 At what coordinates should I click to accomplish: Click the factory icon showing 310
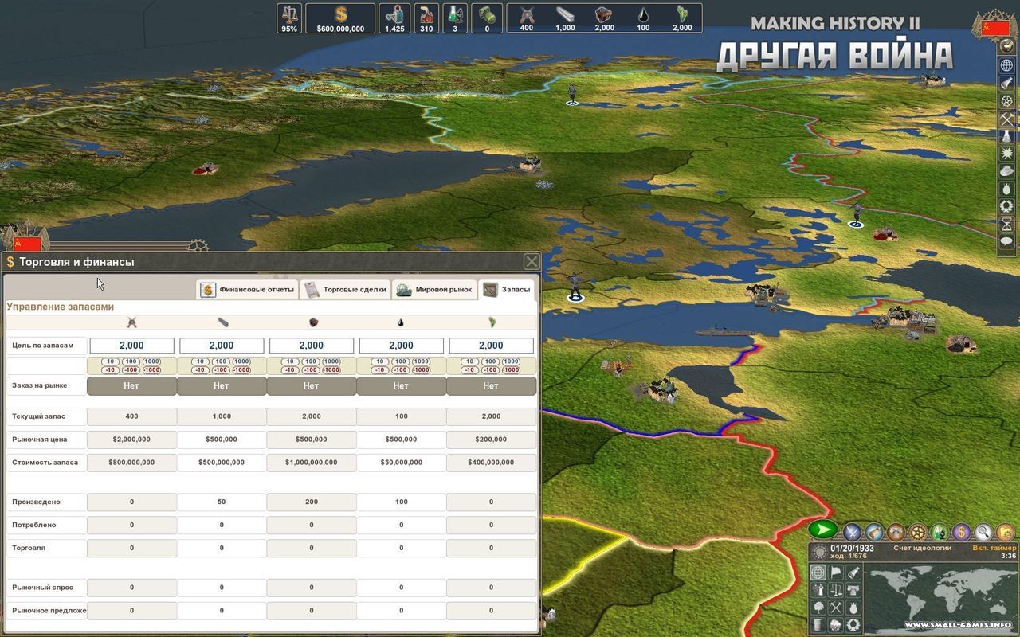pyautogui.click(x=426, y=14)
